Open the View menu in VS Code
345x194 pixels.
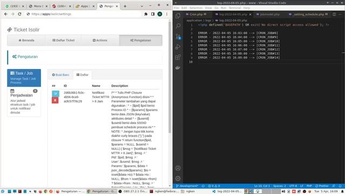tap(208, 8)
